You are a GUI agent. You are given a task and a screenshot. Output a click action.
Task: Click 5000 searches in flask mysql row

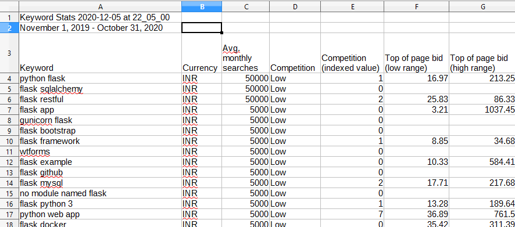(246, 183)
